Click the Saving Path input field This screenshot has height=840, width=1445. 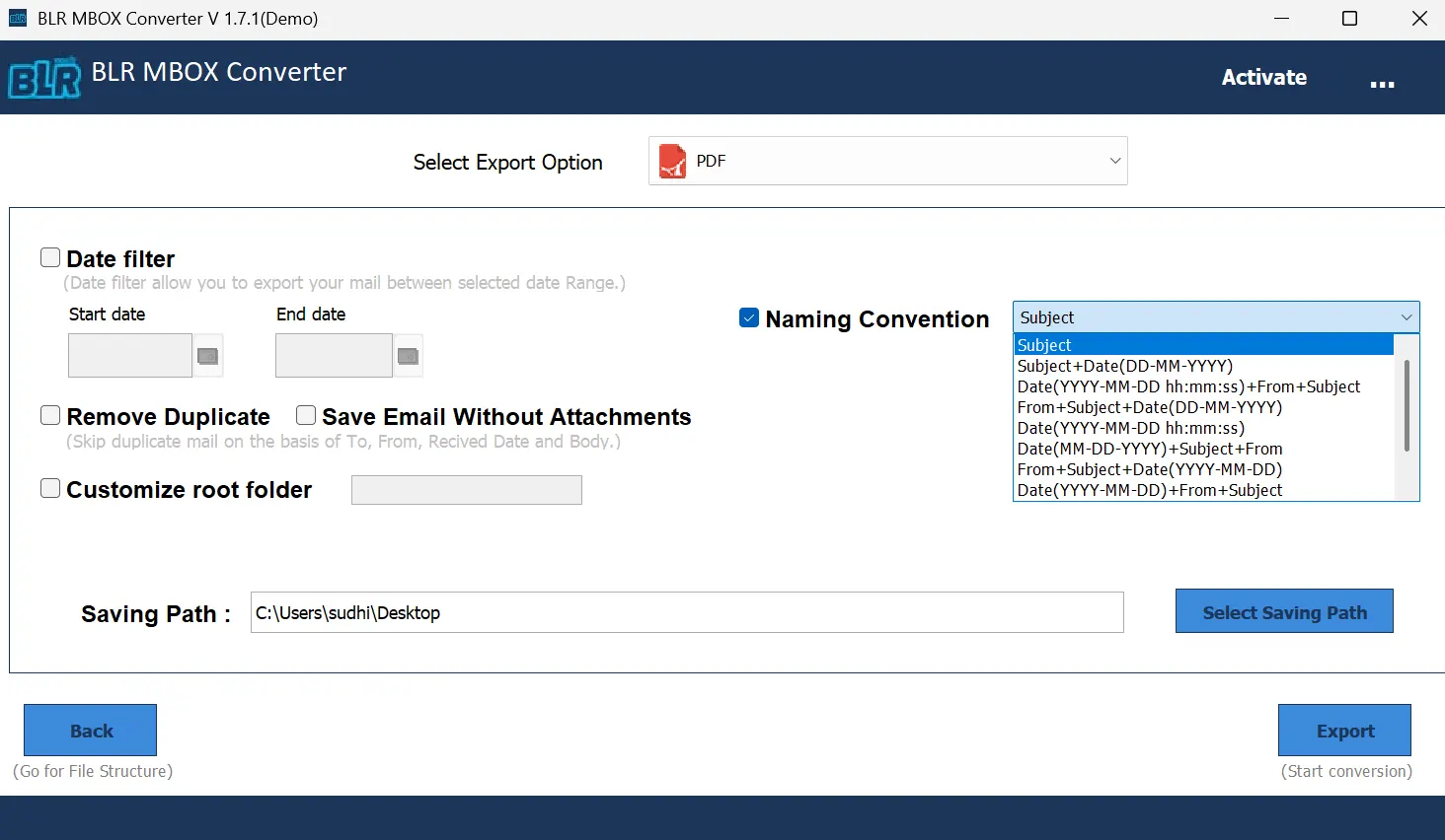(x=685, y=612)
